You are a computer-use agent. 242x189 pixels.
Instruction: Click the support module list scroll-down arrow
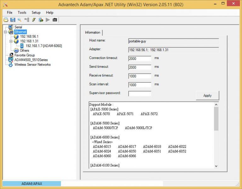(216, 166)
